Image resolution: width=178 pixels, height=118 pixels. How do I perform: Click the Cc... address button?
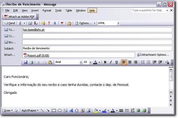point(9,36)
